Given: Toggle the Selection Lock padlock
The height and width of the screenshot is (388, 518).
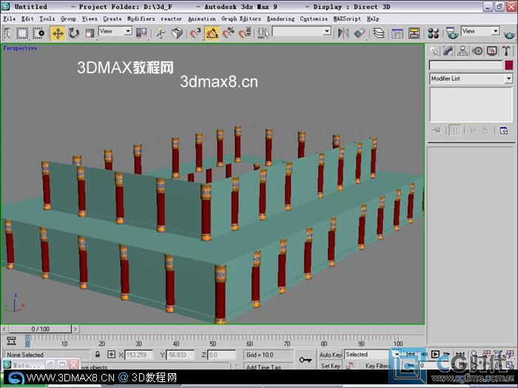Looking at the screenshot, I should 98,355.
